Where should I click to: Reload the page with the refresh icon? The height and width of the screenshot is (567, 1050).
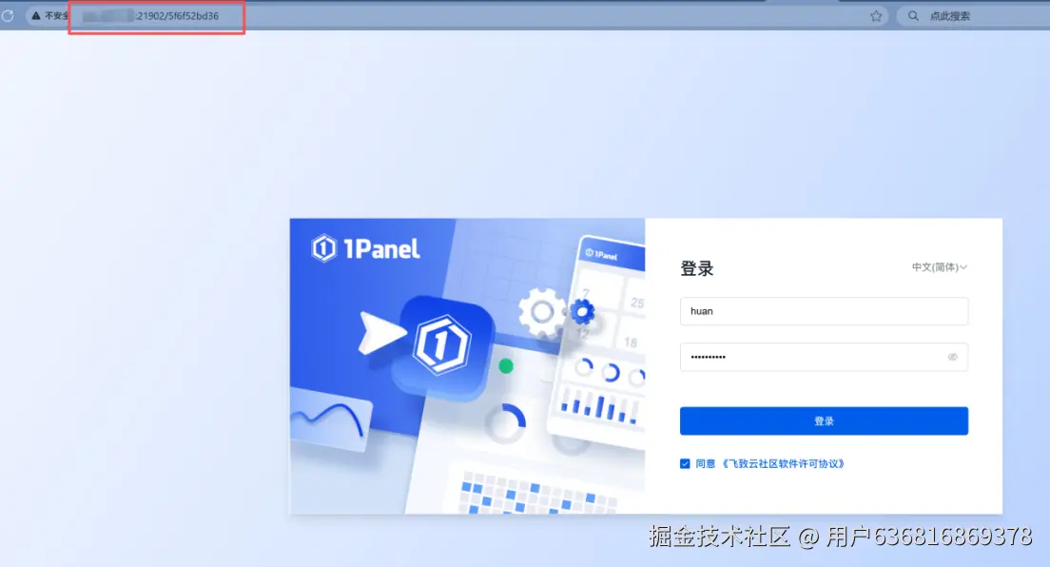[8, 15]
